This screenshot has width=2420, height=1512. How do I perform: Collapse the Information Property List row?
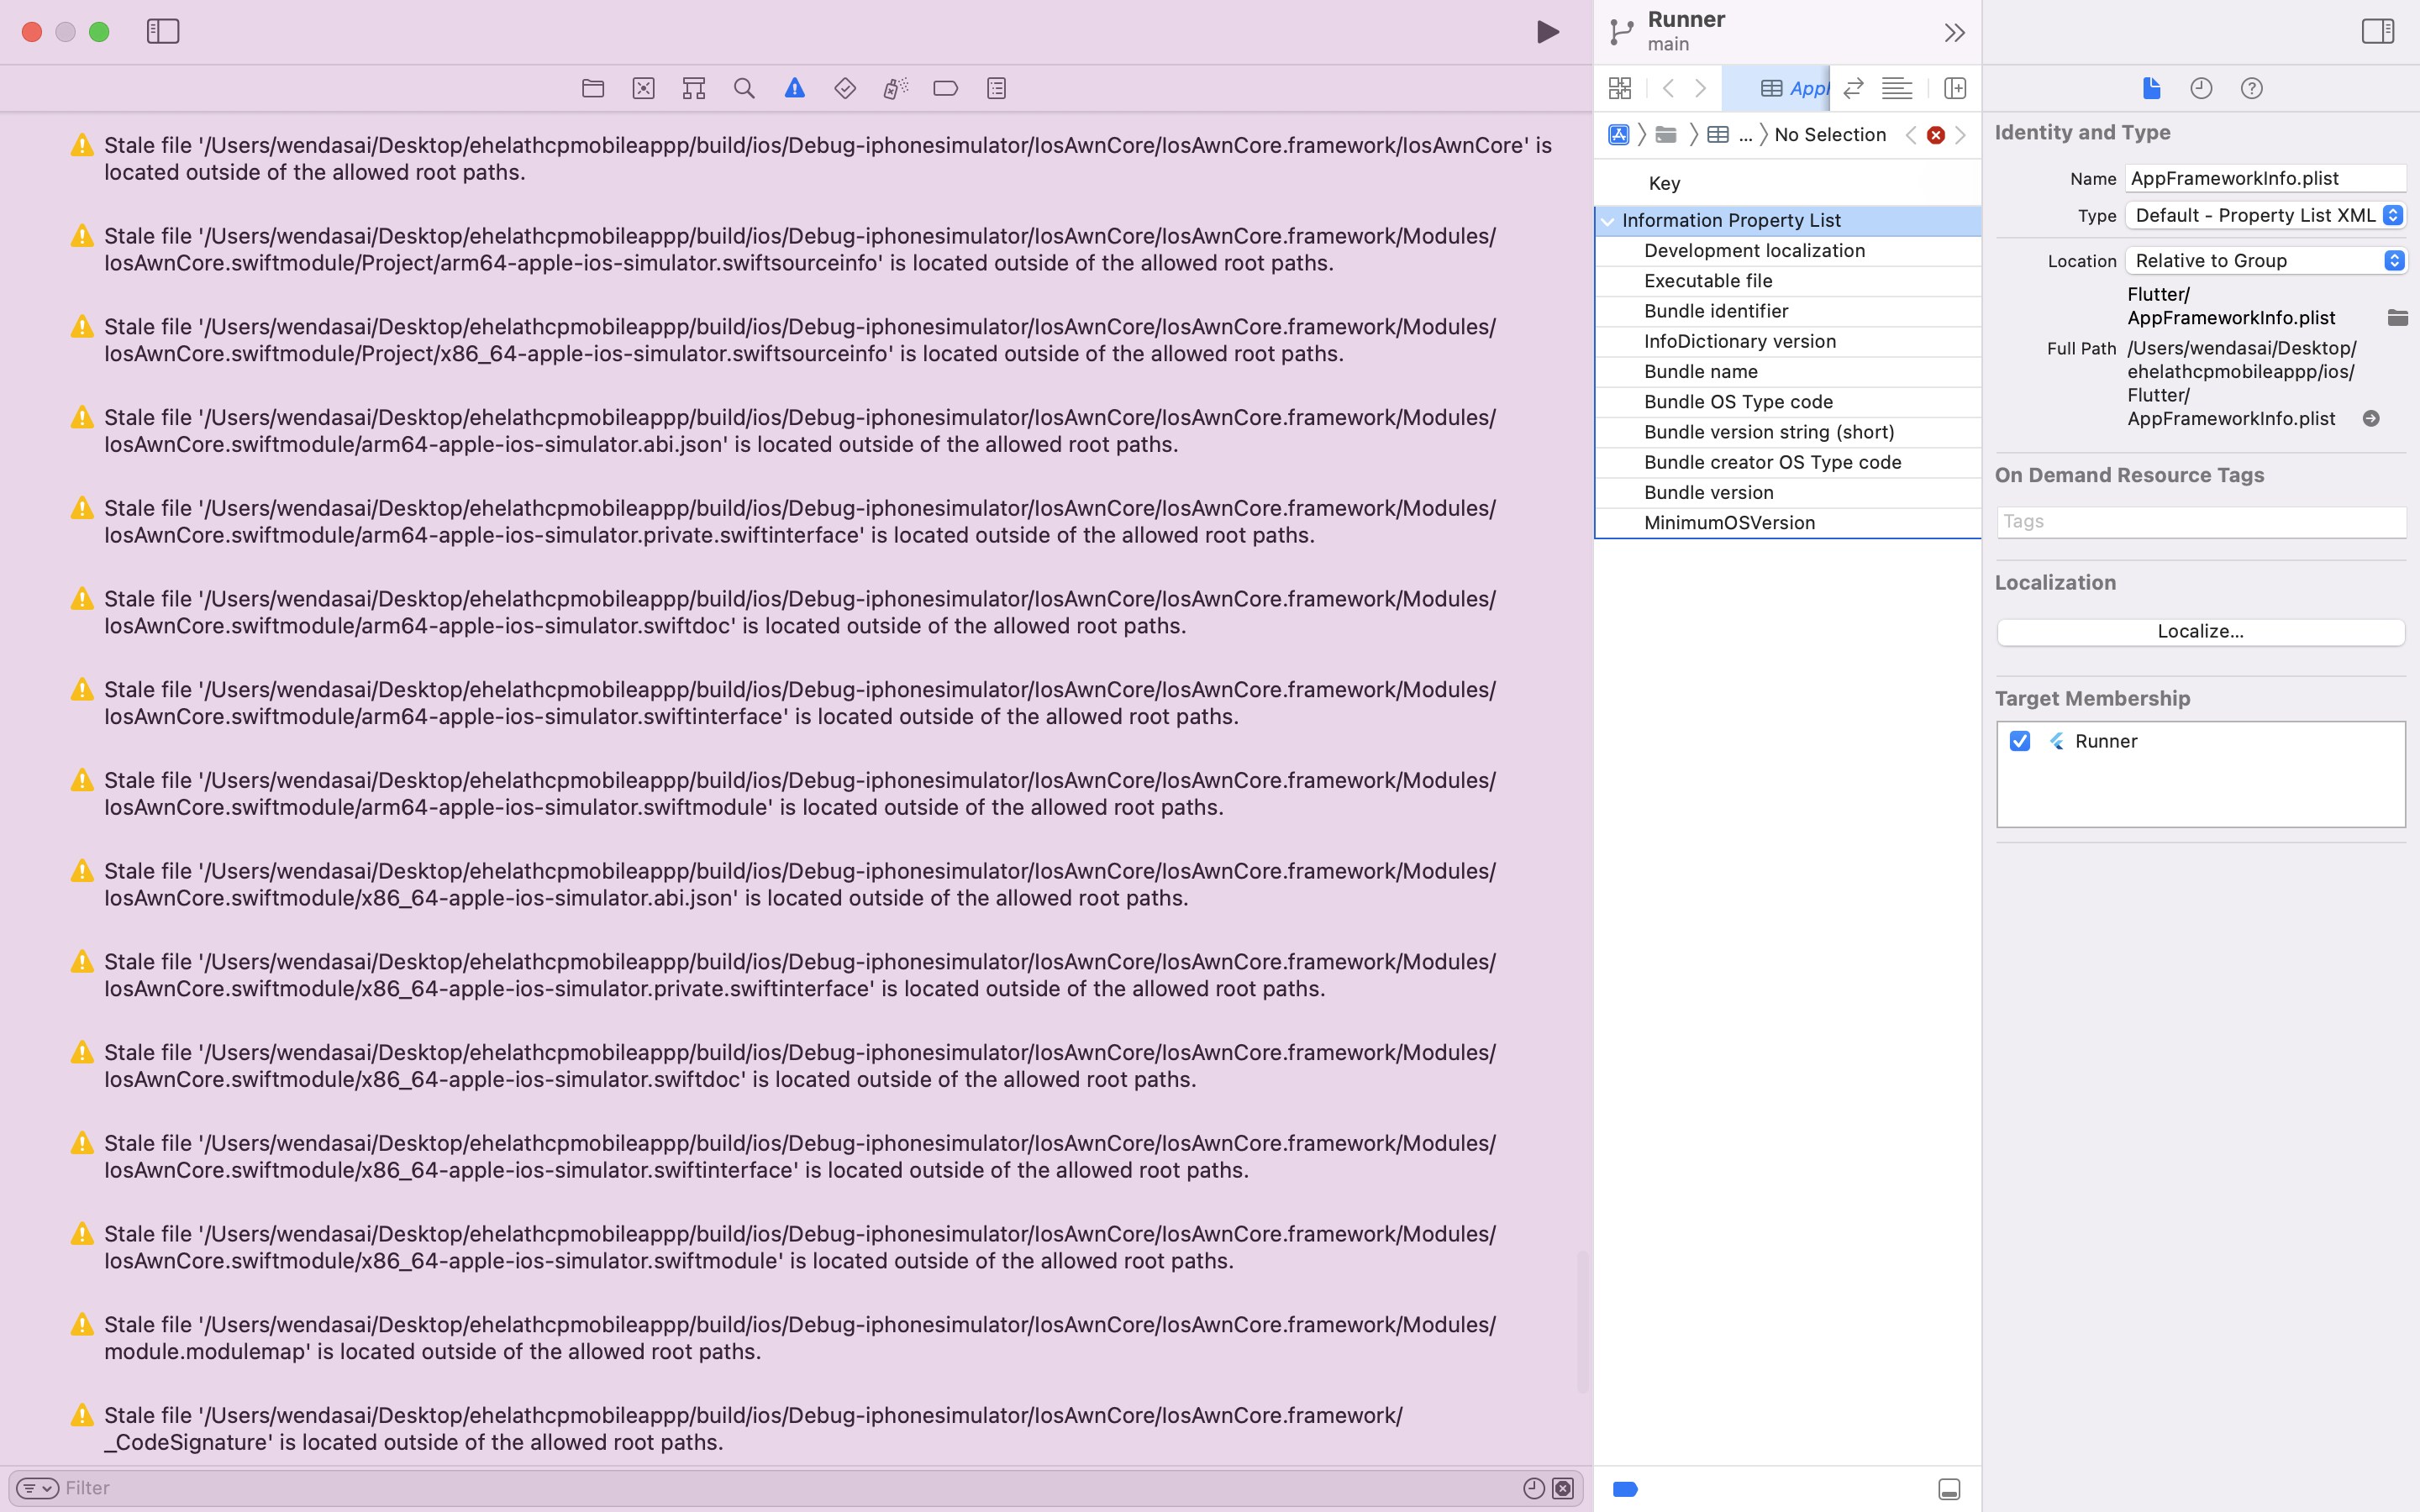coord(1608,220)
